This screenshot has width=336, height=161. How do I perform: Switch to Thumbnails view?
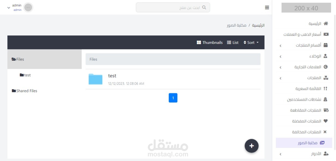click(x=209, y=43)
